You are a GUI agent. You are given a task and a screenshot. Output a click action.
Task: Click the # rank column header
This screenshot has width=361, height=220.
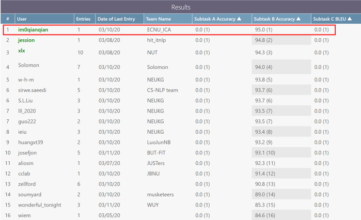click(7, 19)
